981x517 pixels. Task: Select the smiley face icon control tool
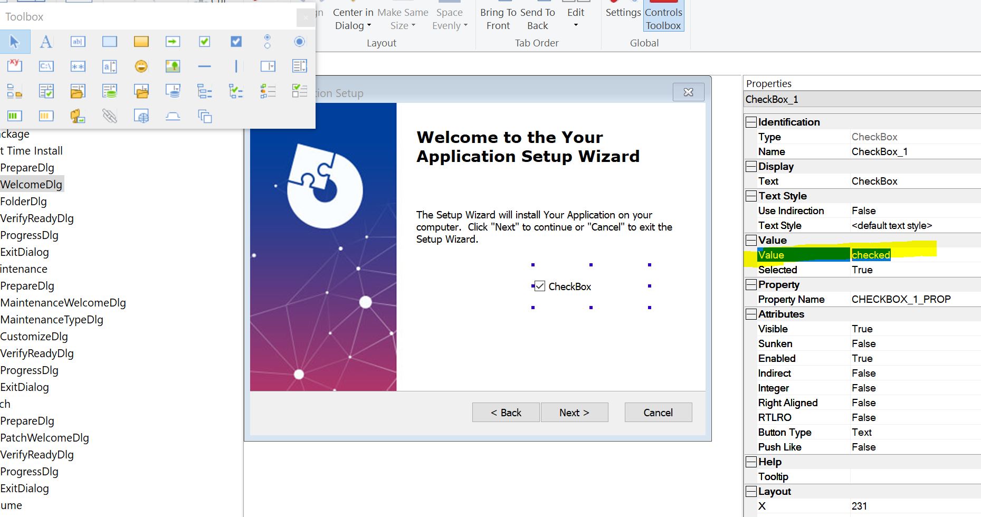point(141,66)
